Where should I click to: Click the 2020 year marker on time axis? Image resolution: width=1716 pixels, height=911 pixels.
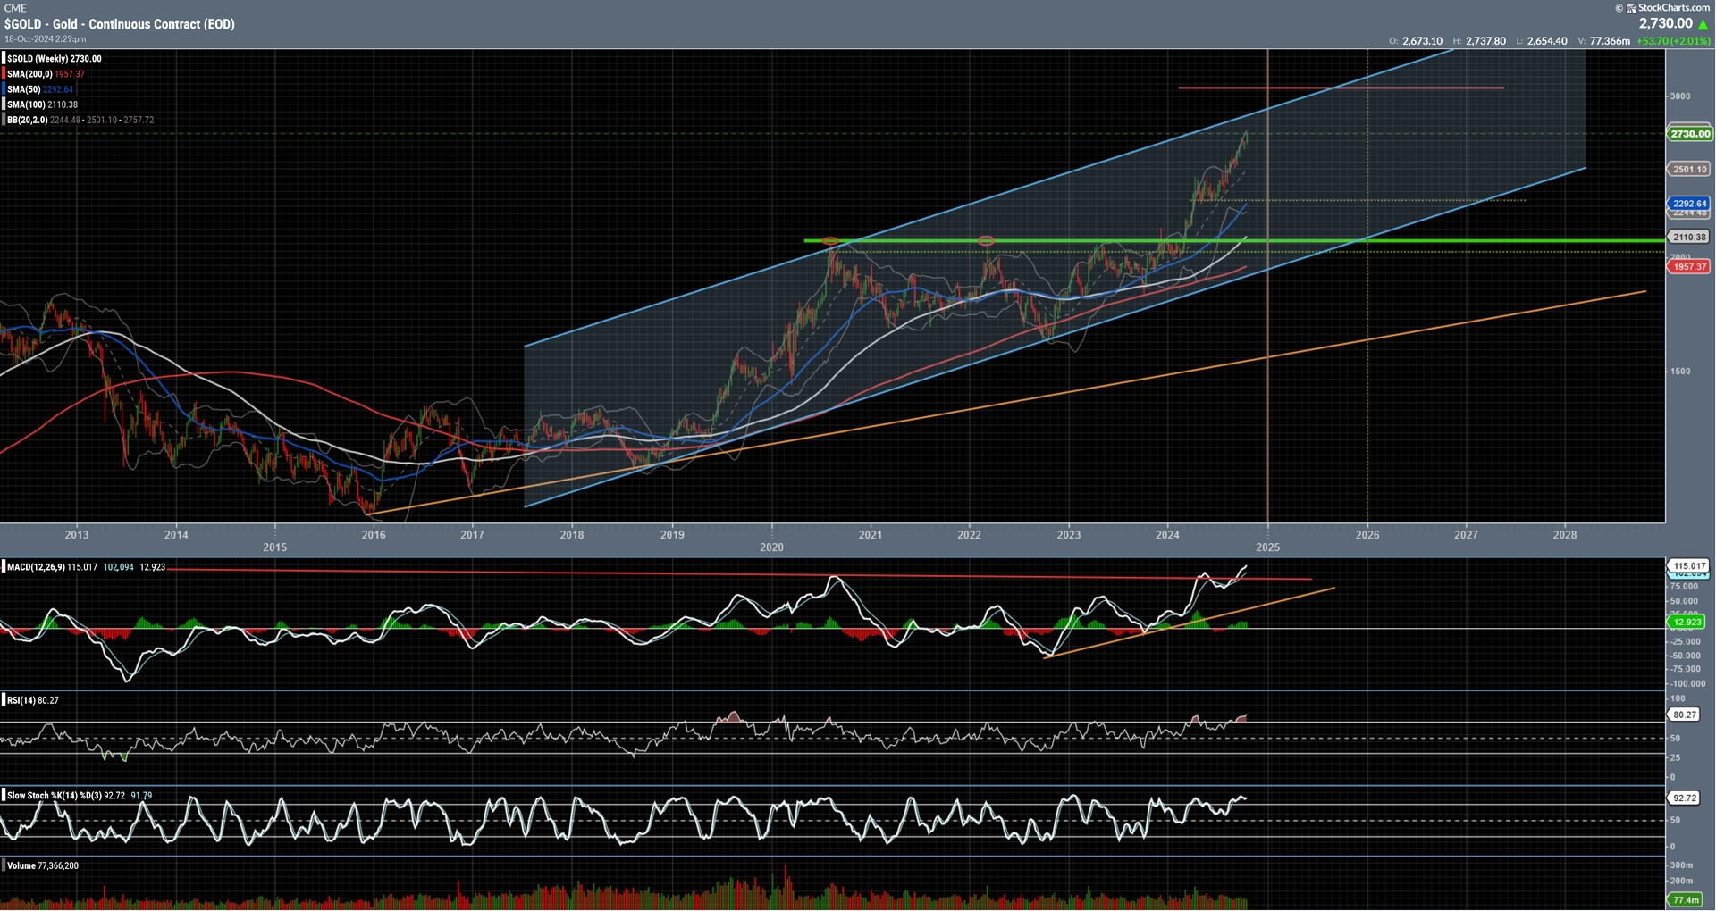771,547
